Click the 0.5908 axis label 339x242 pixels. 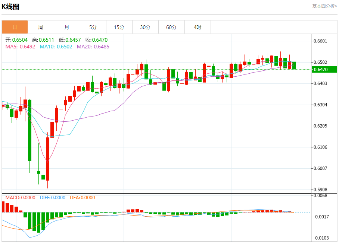pos(320,190)
